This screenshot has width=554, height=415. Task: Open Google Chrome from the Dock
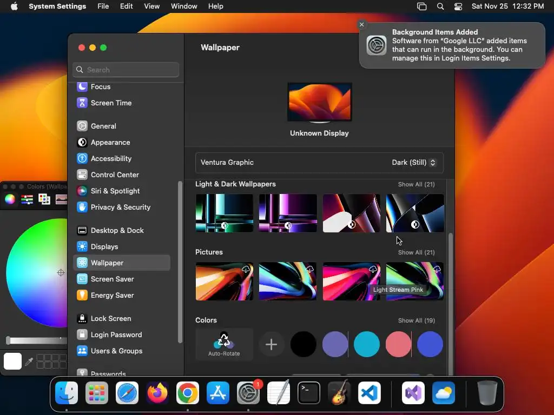click(188, 393)
